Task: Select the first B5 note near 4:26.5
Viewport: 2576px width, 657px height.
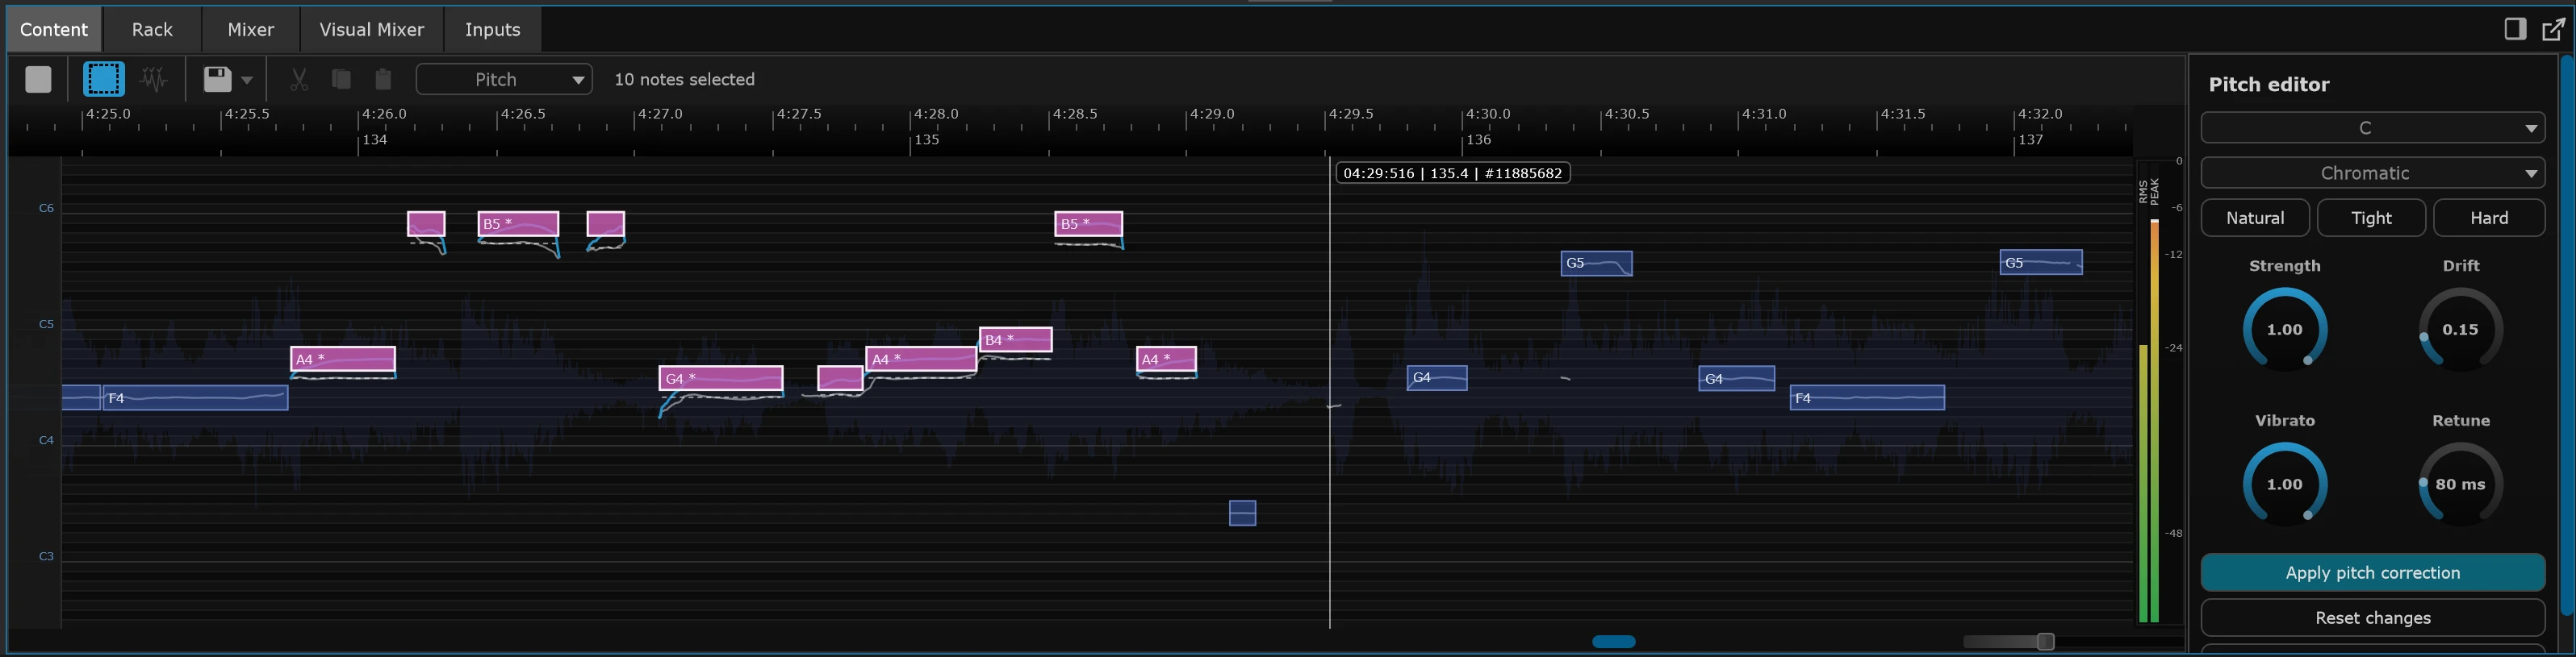Action: tap(518, 223)
